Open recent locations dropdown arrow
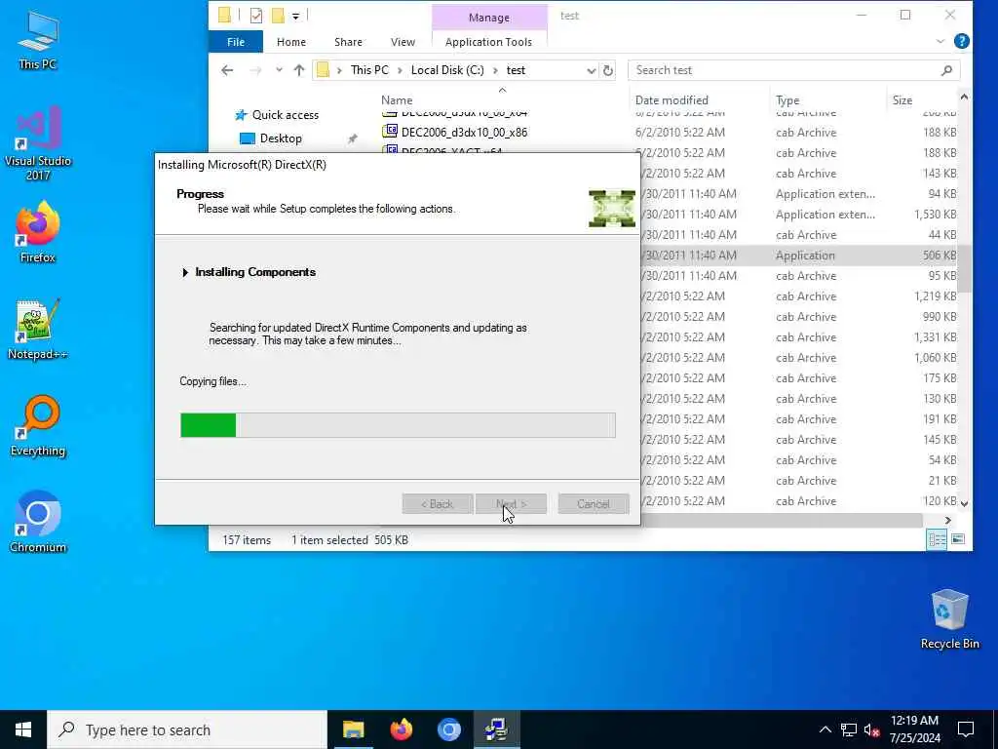Screen dimensions: 998x749 click(x=279, y=70)
